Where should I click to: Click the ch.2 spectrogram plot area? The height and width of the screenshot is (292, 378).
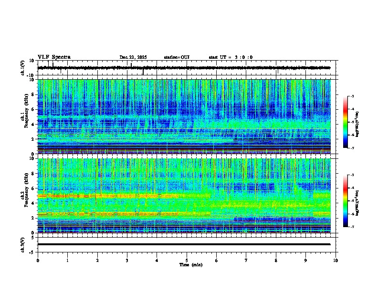(x=184, y=196)
